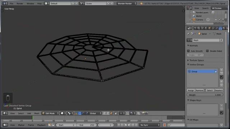The width and height of the screenshot is (230, 129).
Task: Expand the RenderLayers tree item
Action: pos(191,13)
